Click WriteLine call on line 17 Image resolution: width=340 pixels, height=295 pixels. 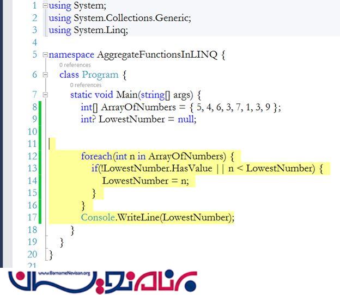[138, 218]
